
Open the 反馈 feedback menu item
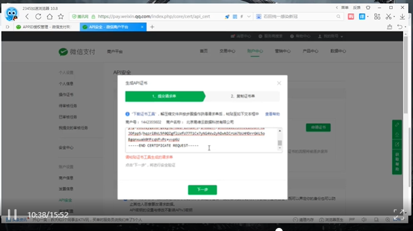tap(357, 7)
